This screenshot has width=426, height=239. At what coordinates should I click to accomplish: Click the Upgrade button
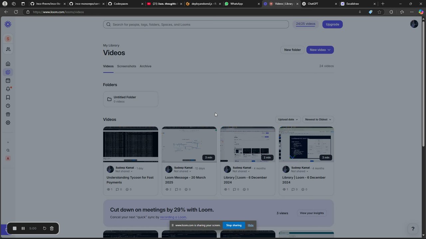[x=332, y=24]
